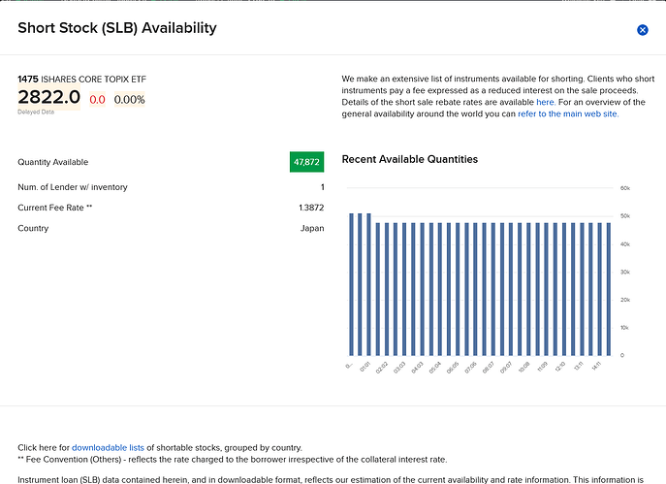Click the 'Short Stock (SLB) Availability' heading
The width and height of the screenshot is (666, 484).
coord(117,28)
